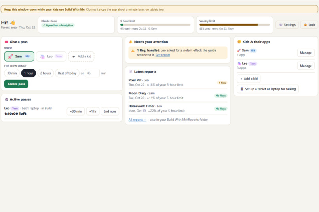Click the 'Parent area · Thu, Oct 22' text

pos(18,28)
